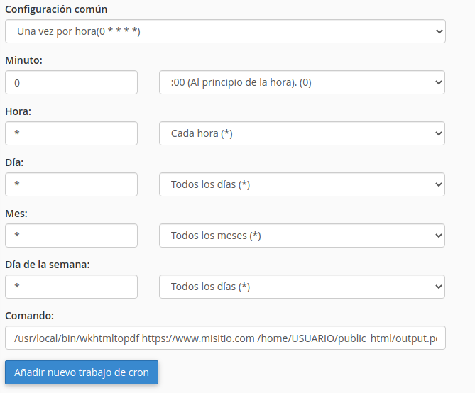475x393 pixels.
Task: Click into the Día text input
Action: (71, 184)
